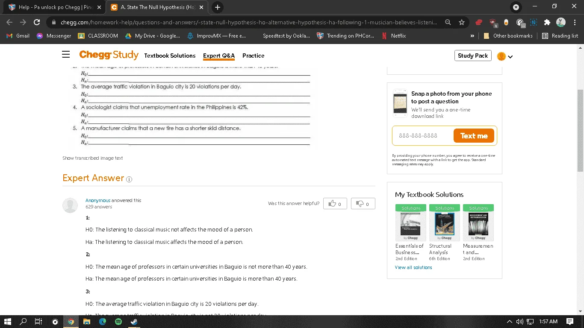This screenshot has width=584, height=328.
Task: Open Essentials of Business textbook thumbnail
Action: pyautogui.click(x=411, y=223)
